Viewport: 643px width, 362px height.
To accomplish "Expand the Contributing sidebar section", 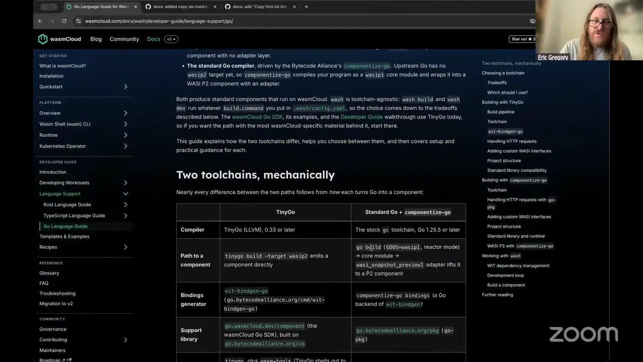I will point(126,340).
